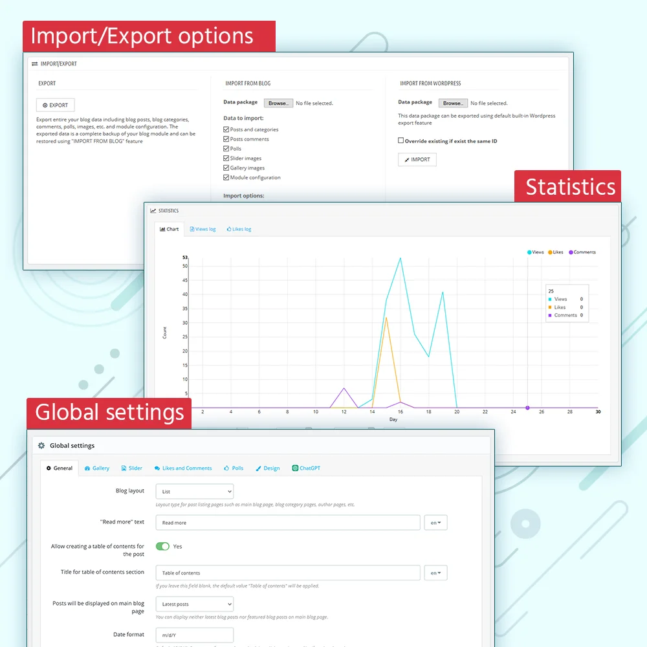Screen dimensions: 647x647
Task: Uncheck the Slider images checkbox
Action: (226, 158)
